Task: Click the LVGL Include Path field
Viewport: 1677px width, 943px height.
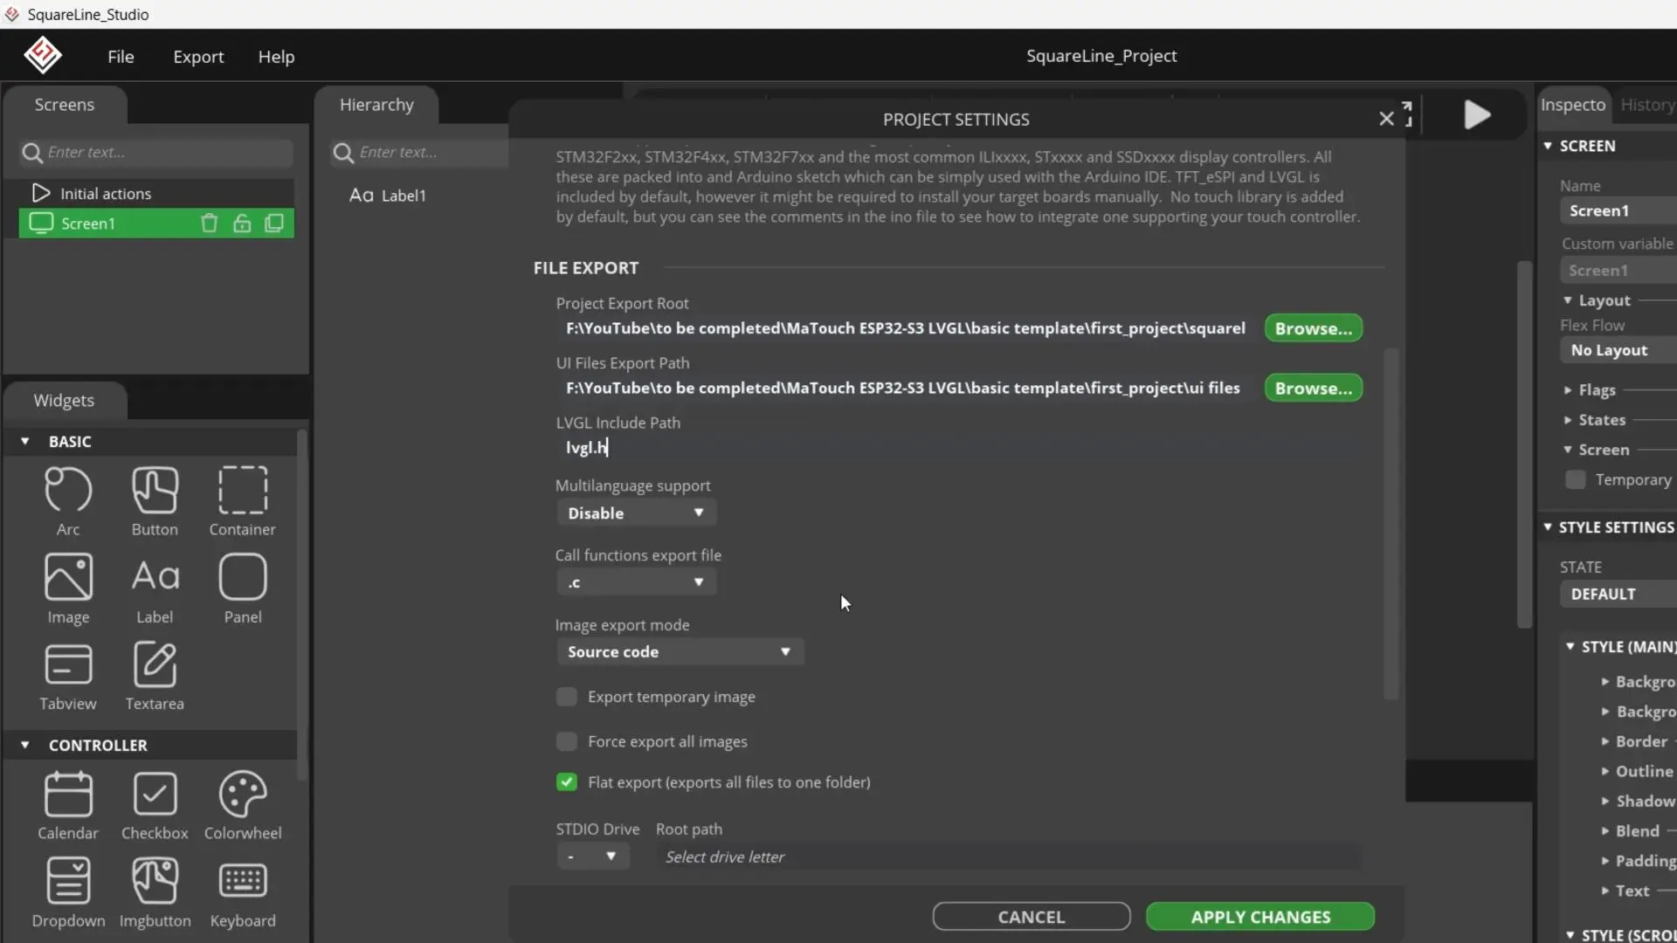Action: point(958,448)
